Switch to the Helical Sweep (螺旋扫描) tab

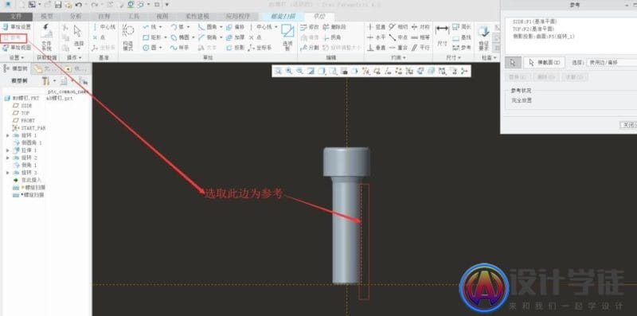283,17
